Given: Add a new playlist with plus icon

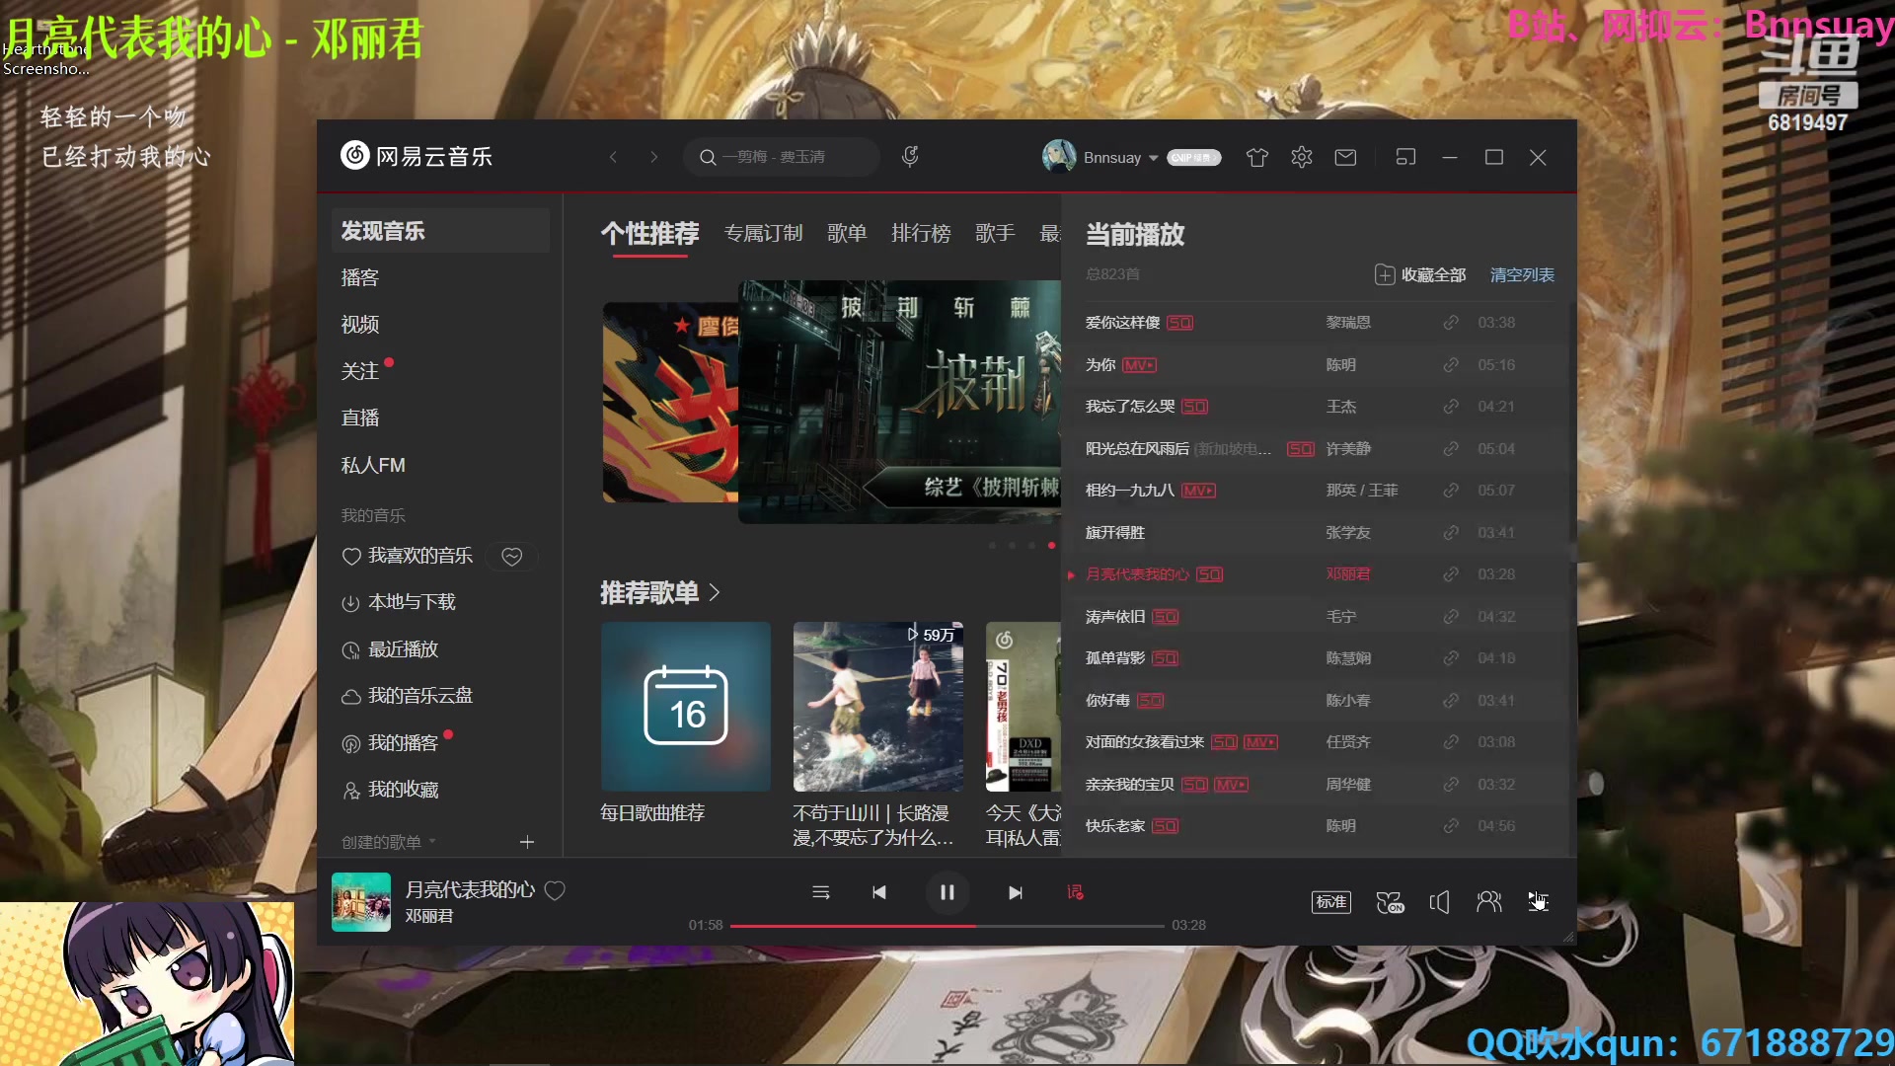Looking at the screenshot, I should pyautogui.click(x=527, y=842).
